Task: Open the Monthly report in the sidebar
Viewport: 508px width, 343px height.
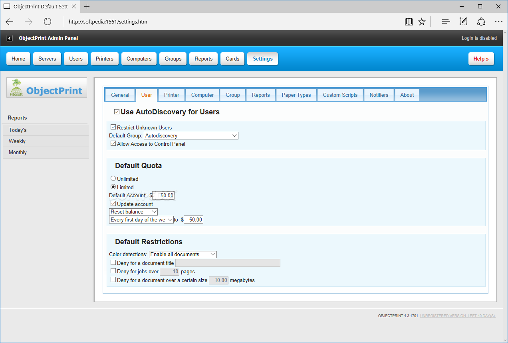Action: pos(46,152)
